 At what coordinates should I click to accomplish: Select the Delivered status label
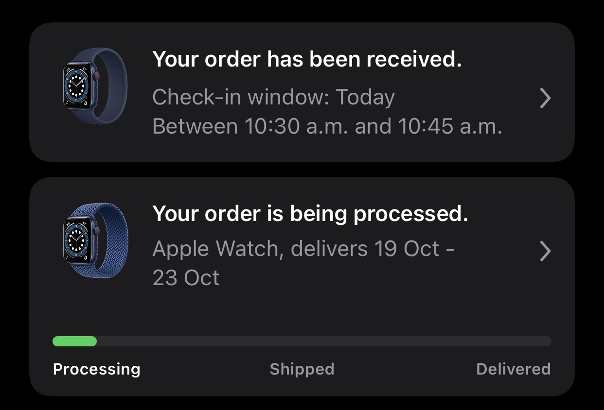514,369
